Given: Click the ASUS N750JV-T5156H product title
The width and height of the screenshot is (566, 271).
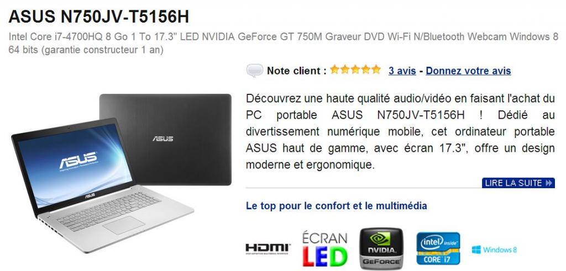Looking at the screenshot, I should click(x=99, y=17).
